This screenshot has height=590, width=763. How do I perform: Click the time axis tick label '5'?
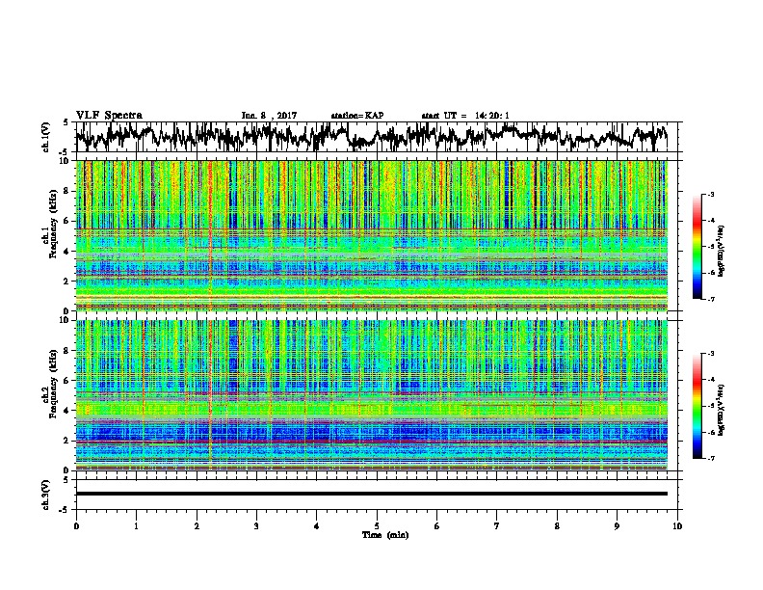click(377, 526)
